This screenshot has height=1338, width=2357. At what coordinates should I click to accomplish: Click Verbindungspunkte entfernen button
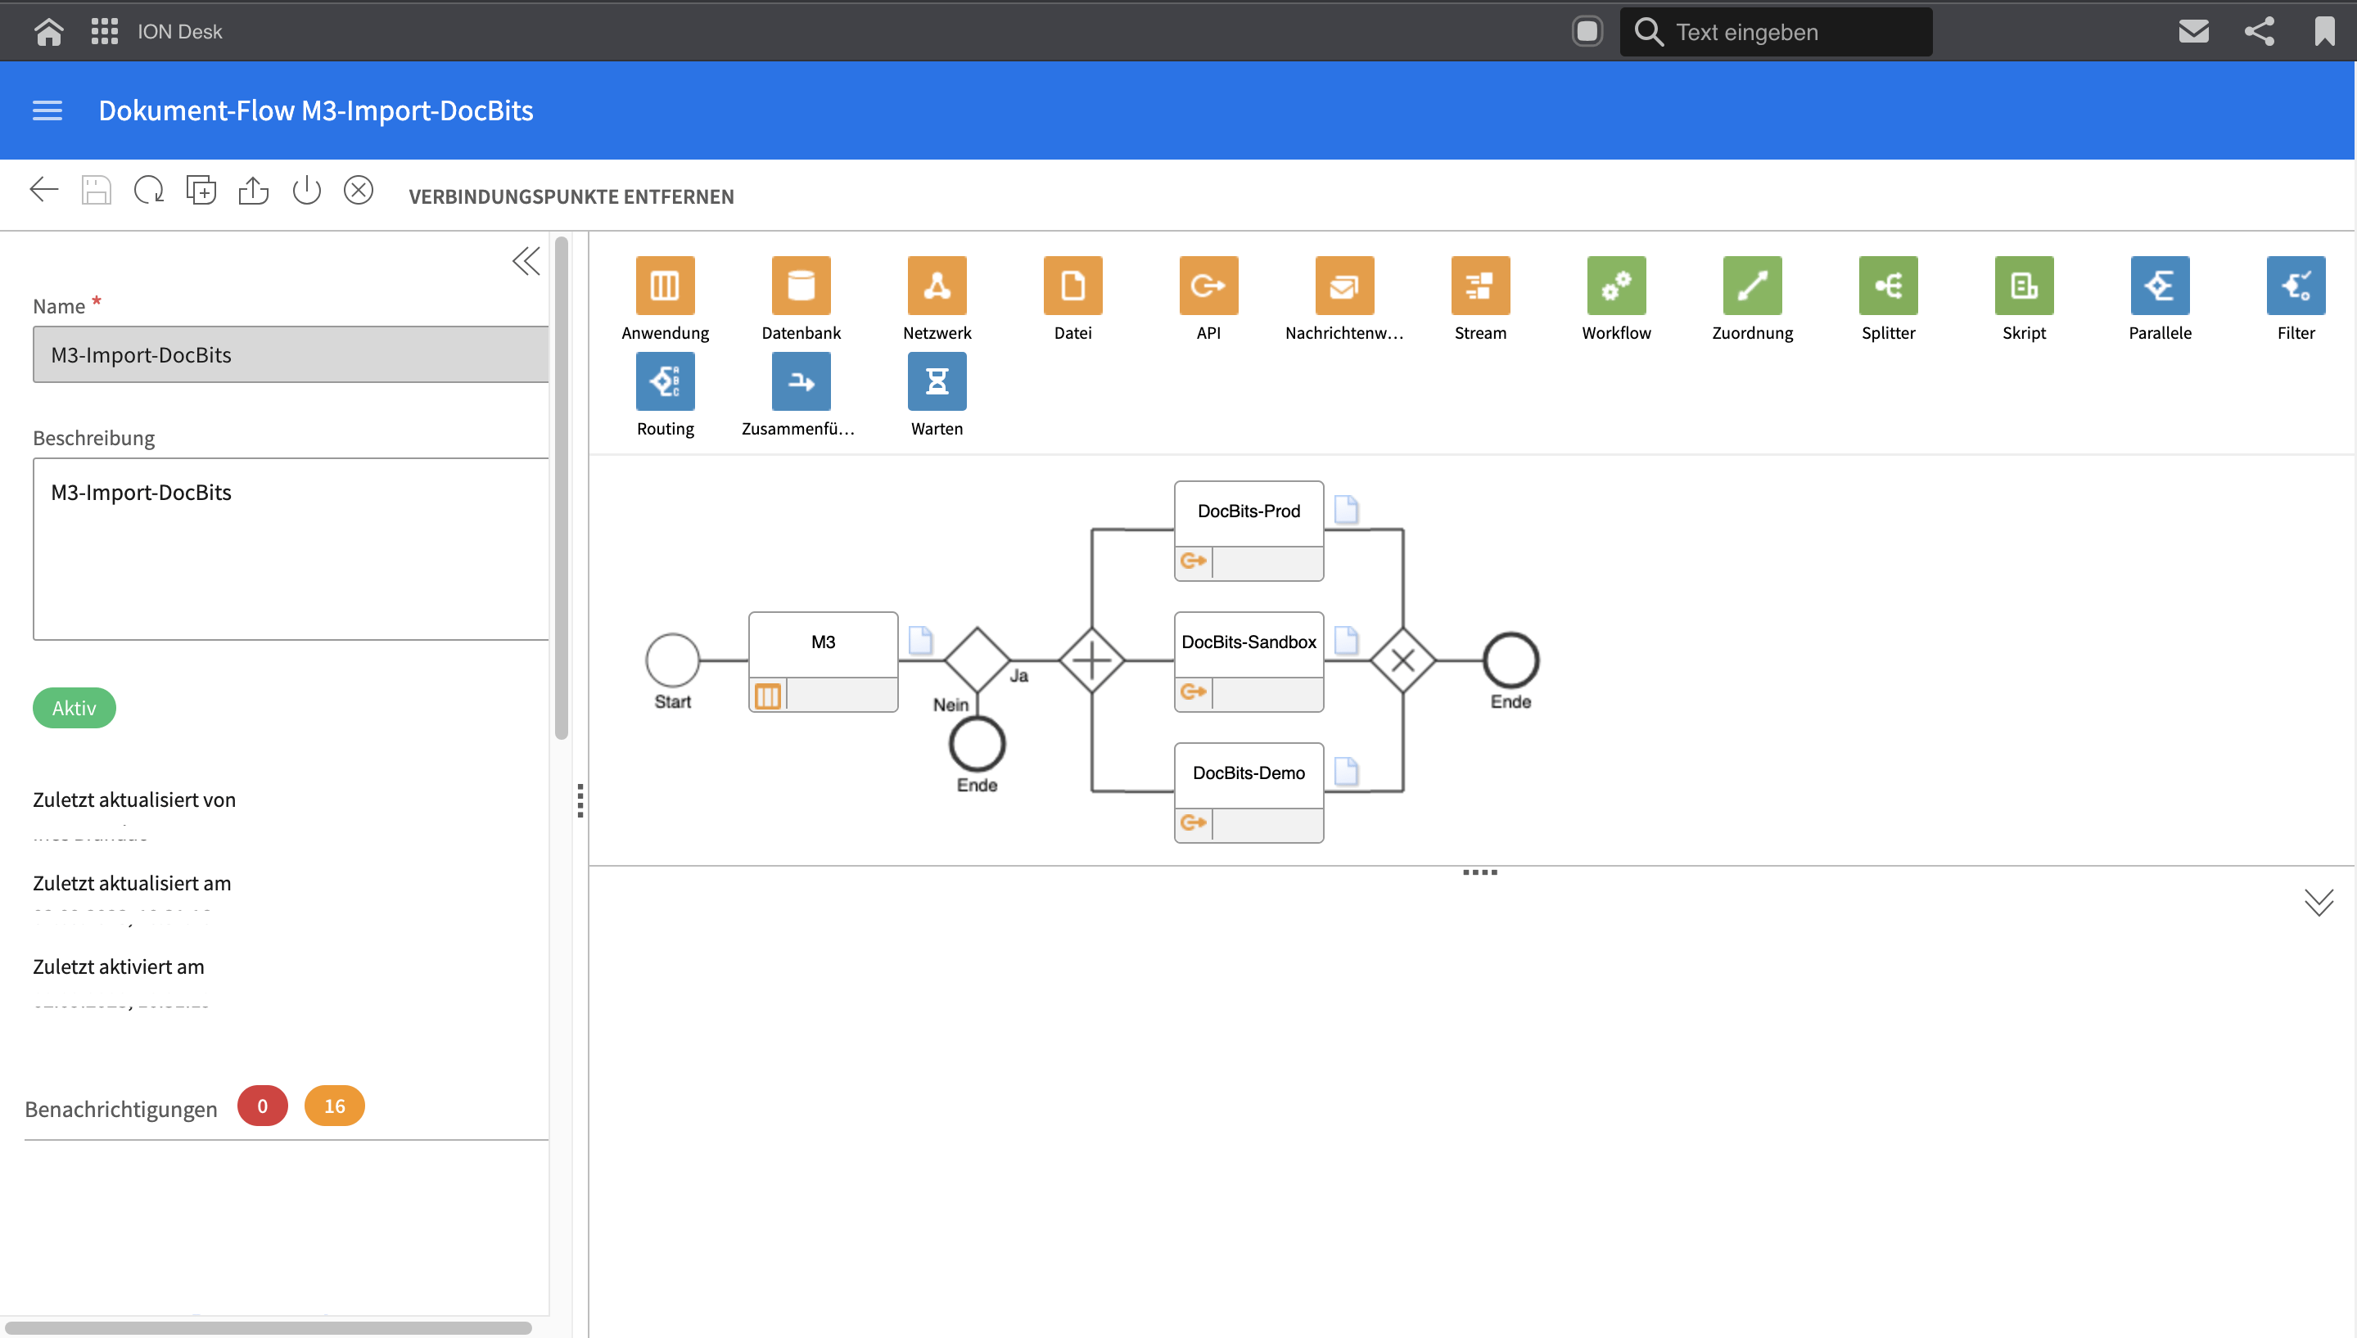click(x=571, y=196)
